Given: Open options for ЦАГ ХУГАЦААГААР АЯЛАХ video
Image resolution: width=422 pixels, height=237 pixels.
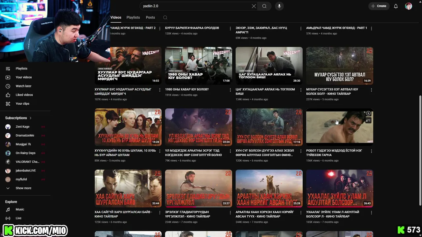Looking at the screenshot, I should pyautogui.click(x=301, y=90).
